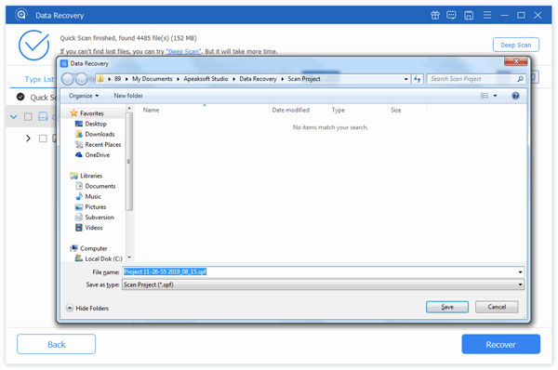Click the My Documents breadcrumb
558x370 pixels.
pyautogui.click(x=152, y=79)
